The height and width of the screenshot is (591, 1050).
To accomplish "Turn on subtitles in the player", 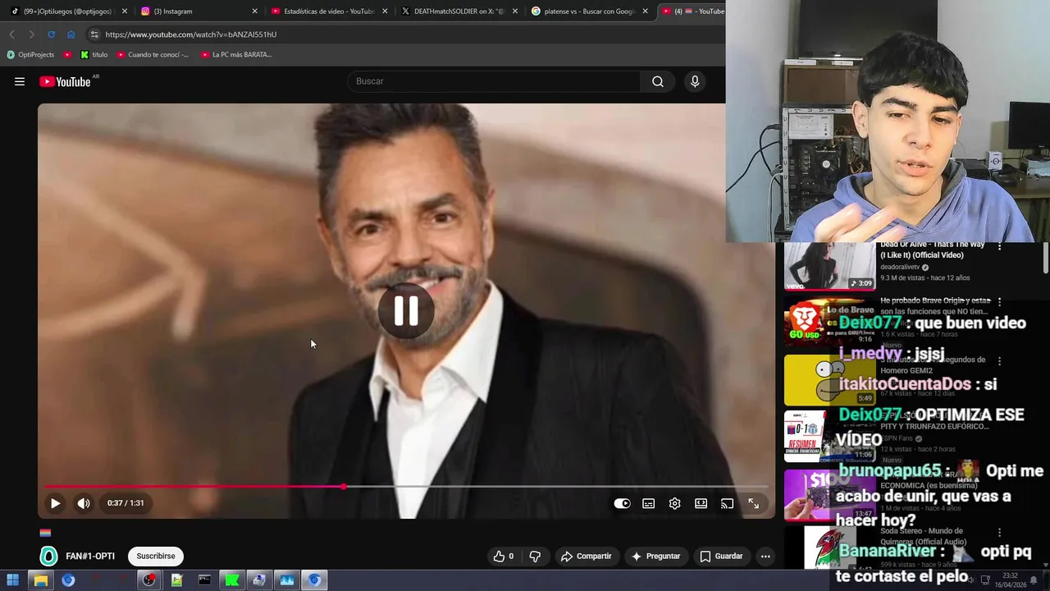I will point(649,503).
